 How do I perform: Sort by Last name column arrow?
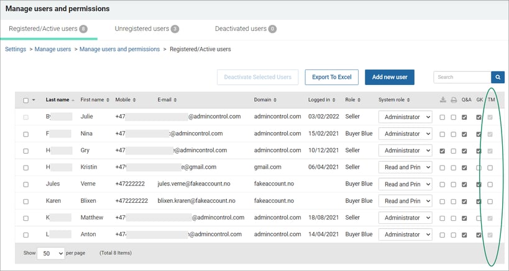coord(73,100)
